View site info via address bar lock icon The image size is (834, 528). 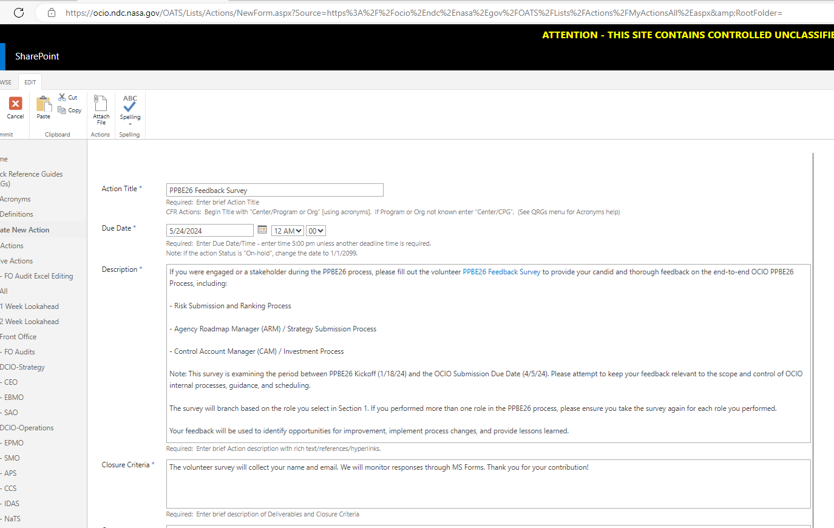pos(52,13)
